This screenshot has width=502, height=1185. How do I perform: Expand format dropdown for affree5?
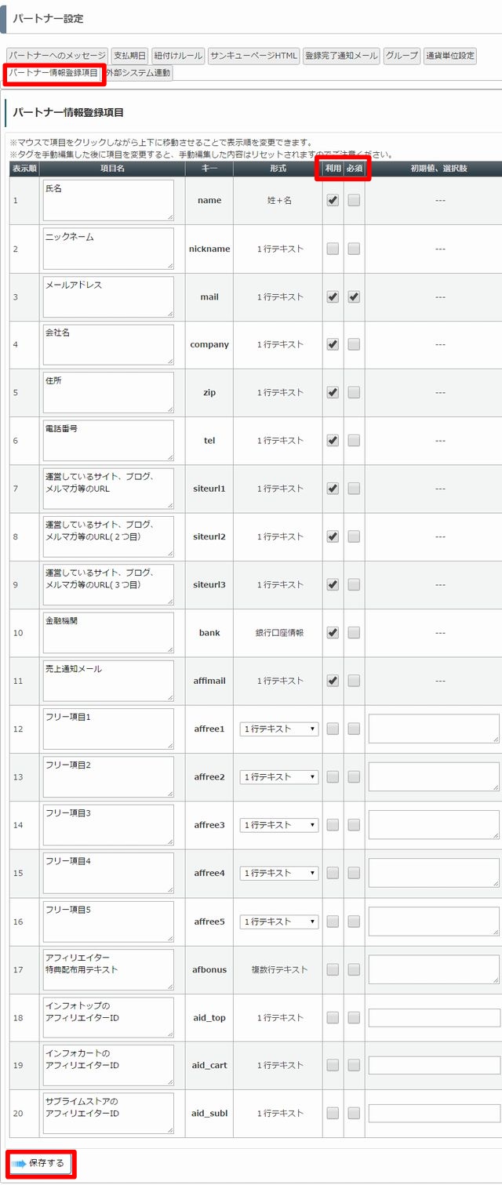[x=279, y=921]
